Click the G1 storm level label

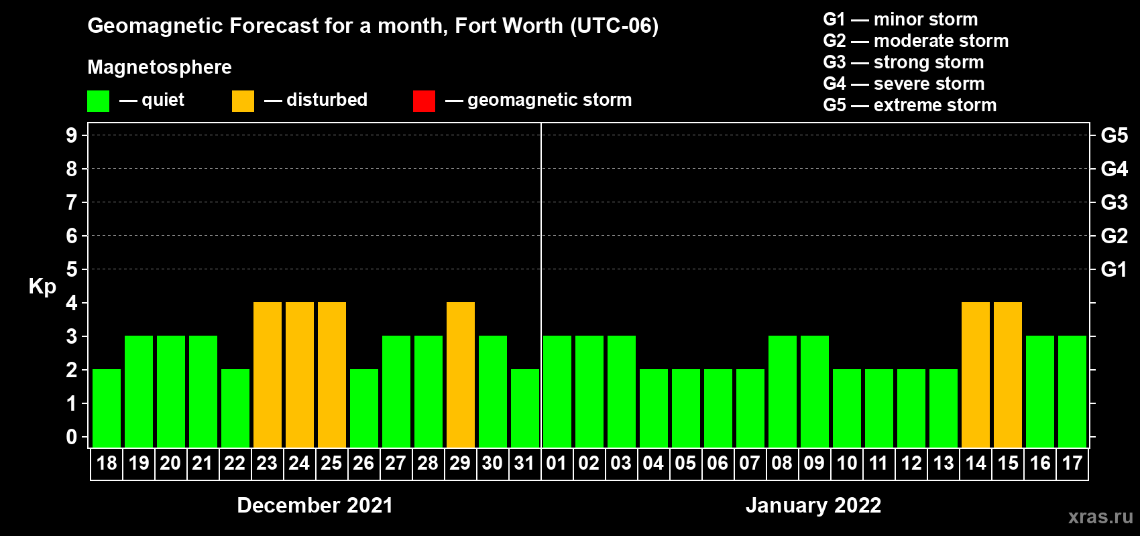(x=1114, y=269)
